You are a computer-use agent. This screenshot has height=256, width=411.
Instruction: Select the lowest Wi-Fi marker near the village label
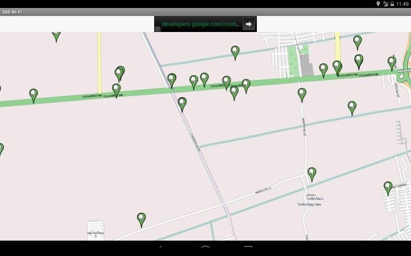coord(141,219)
